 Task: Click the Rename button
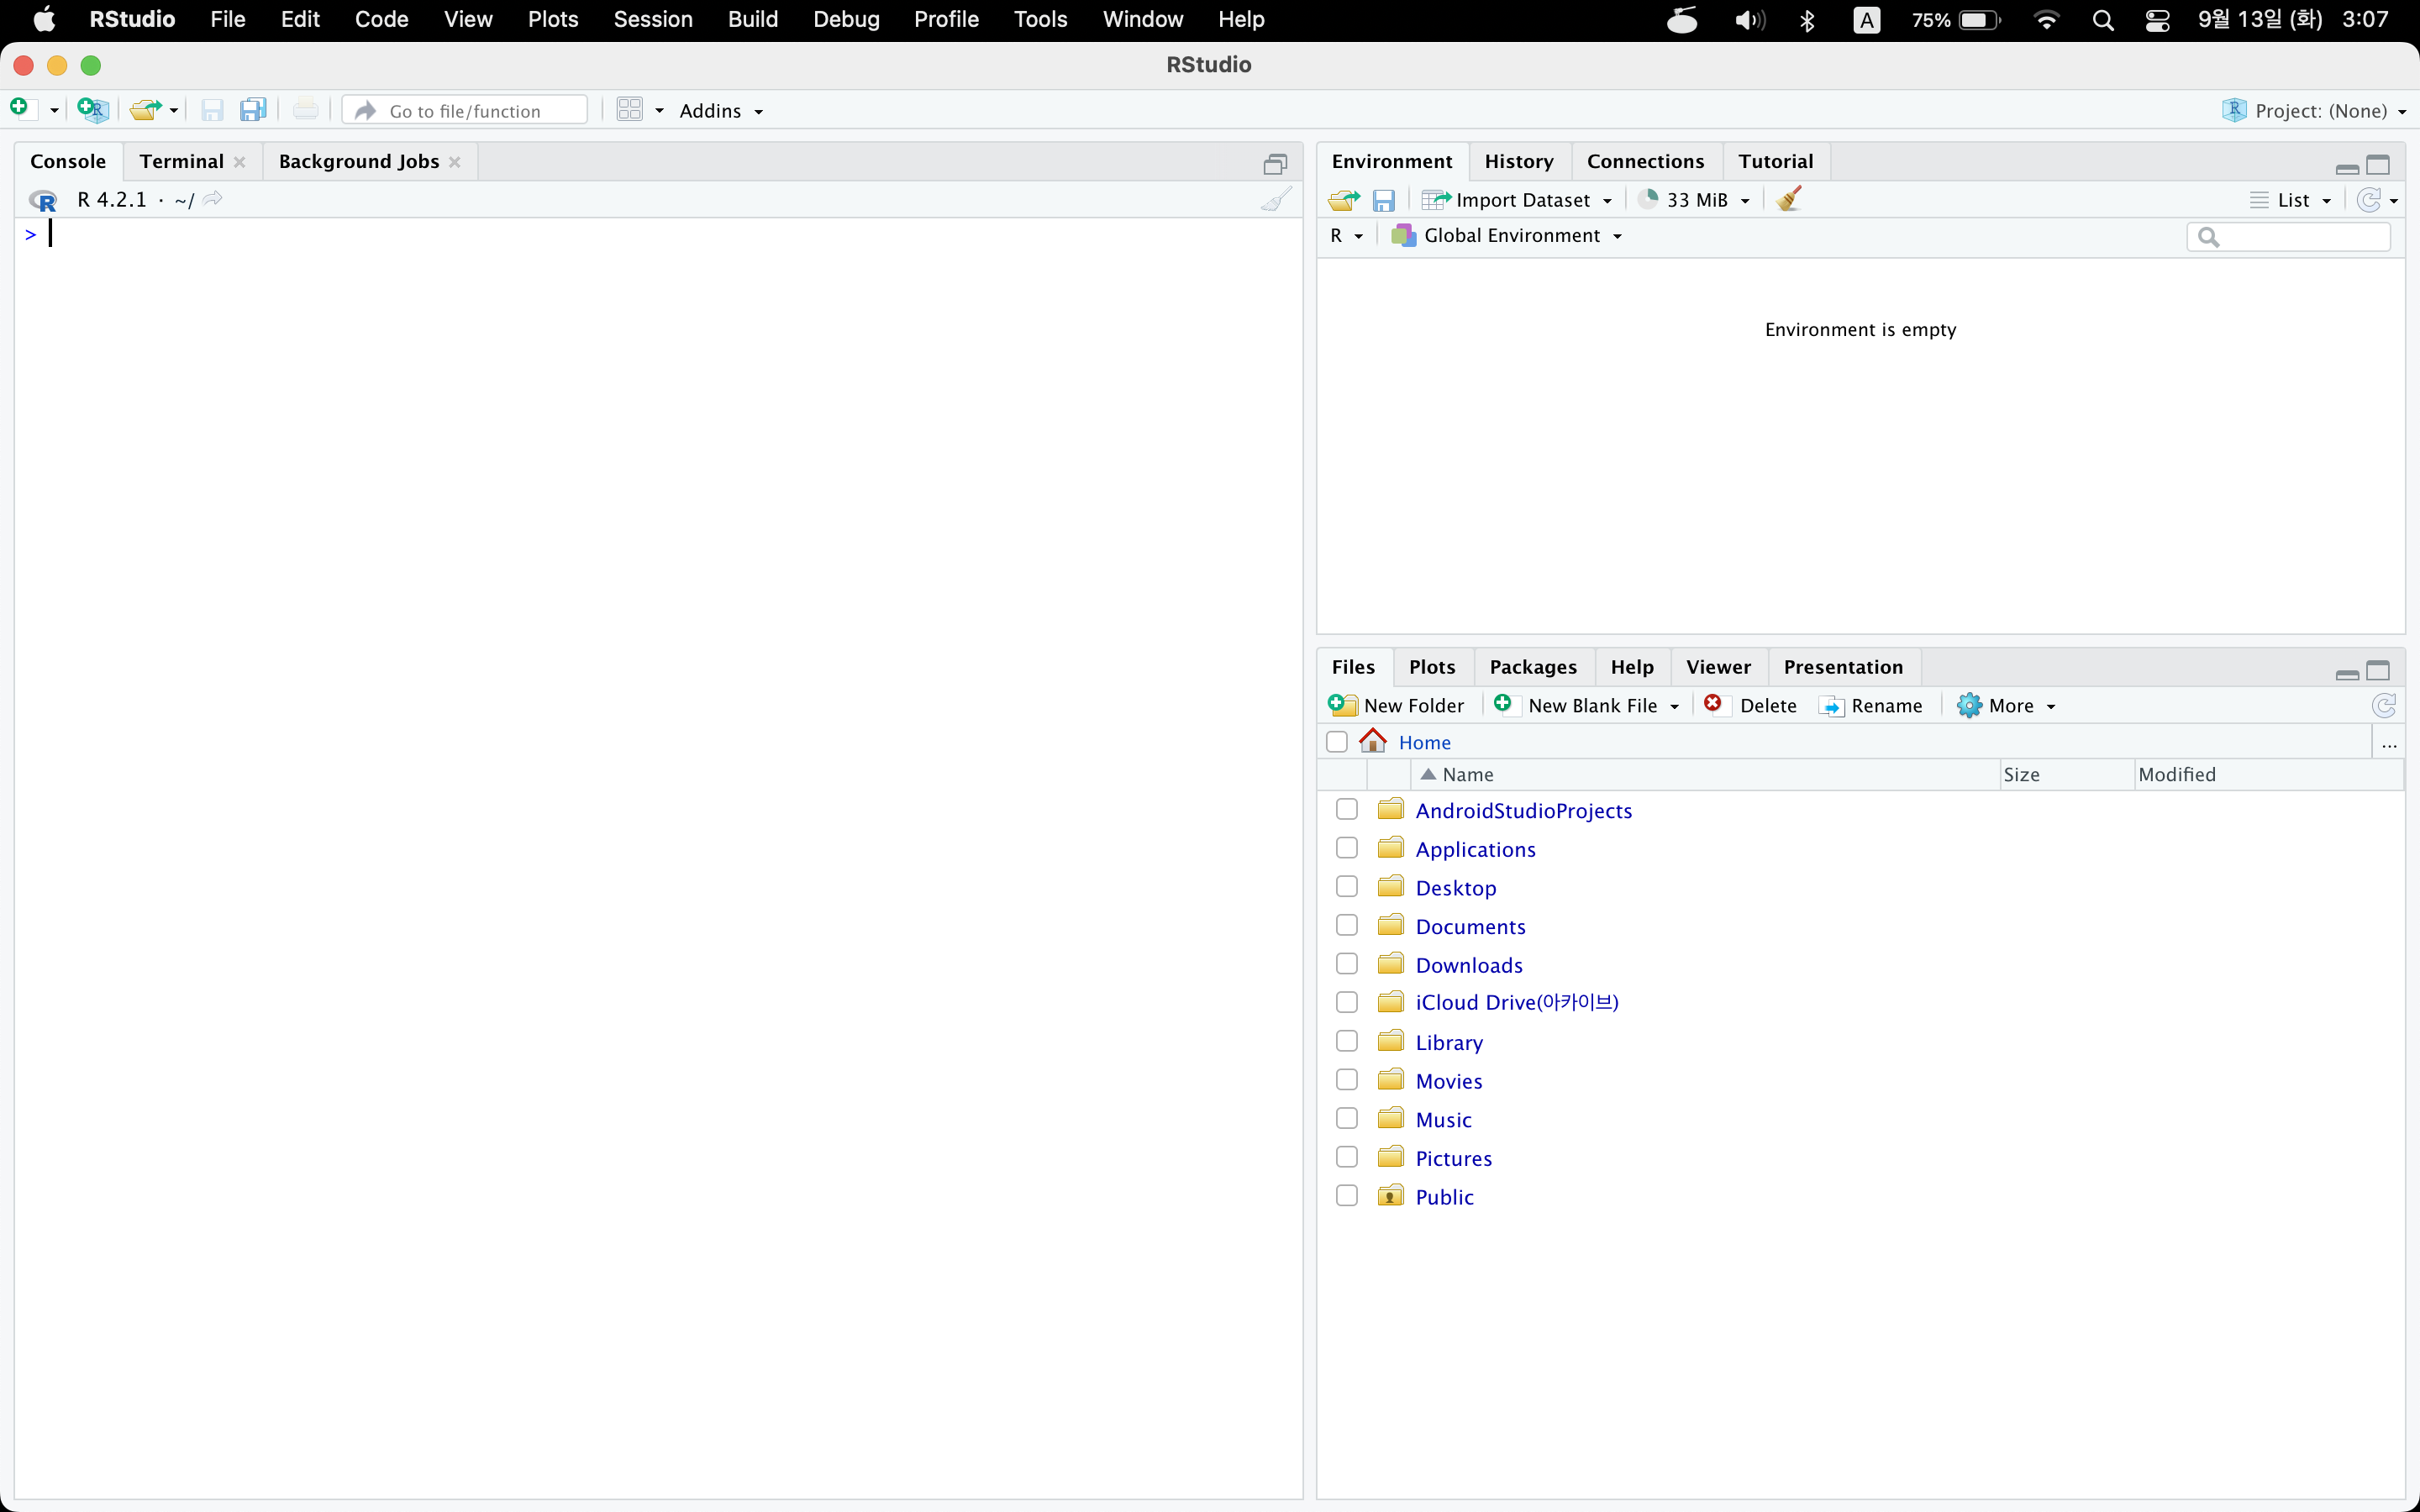click(x=1870, y=706)
